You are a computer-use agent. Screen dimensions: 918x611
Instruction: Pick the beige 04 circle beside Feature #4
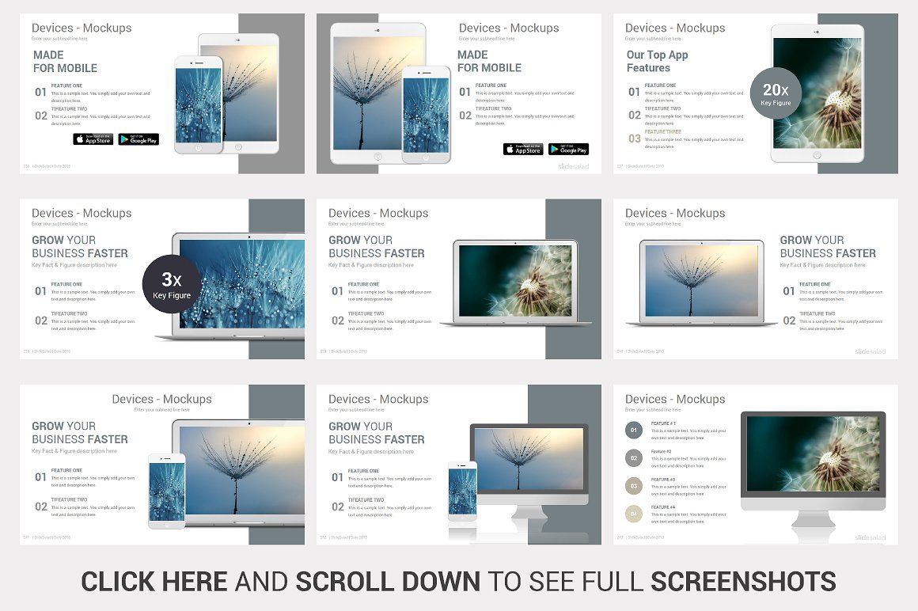point(634,514)
